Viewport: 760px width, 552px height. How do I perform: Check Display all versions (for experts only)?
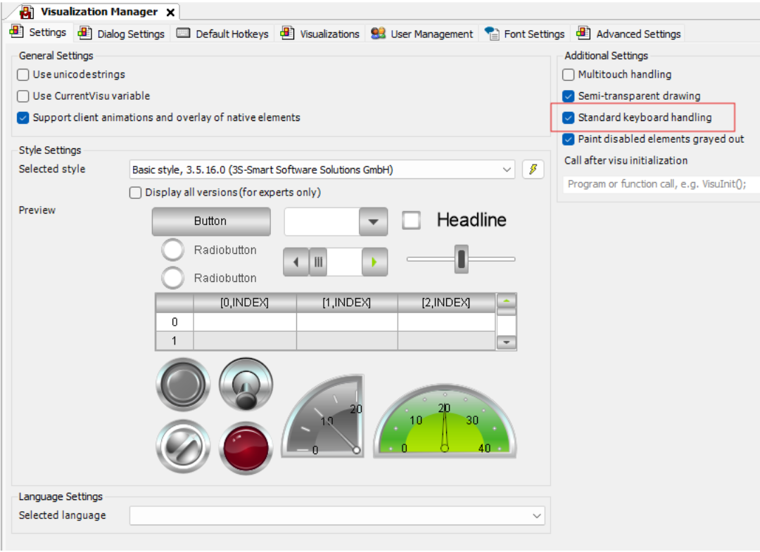coord(135,193)
